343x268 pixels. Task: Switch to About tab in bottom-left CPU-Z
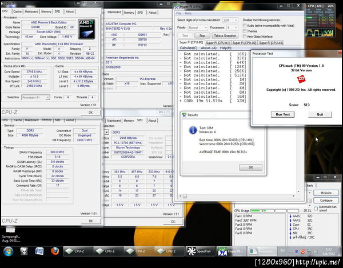[70, 120]
